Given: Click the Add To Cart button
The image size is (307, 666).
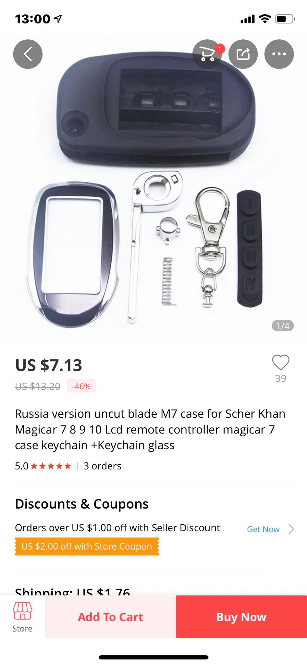Looking at the screenshot, I should click(110, 617).
